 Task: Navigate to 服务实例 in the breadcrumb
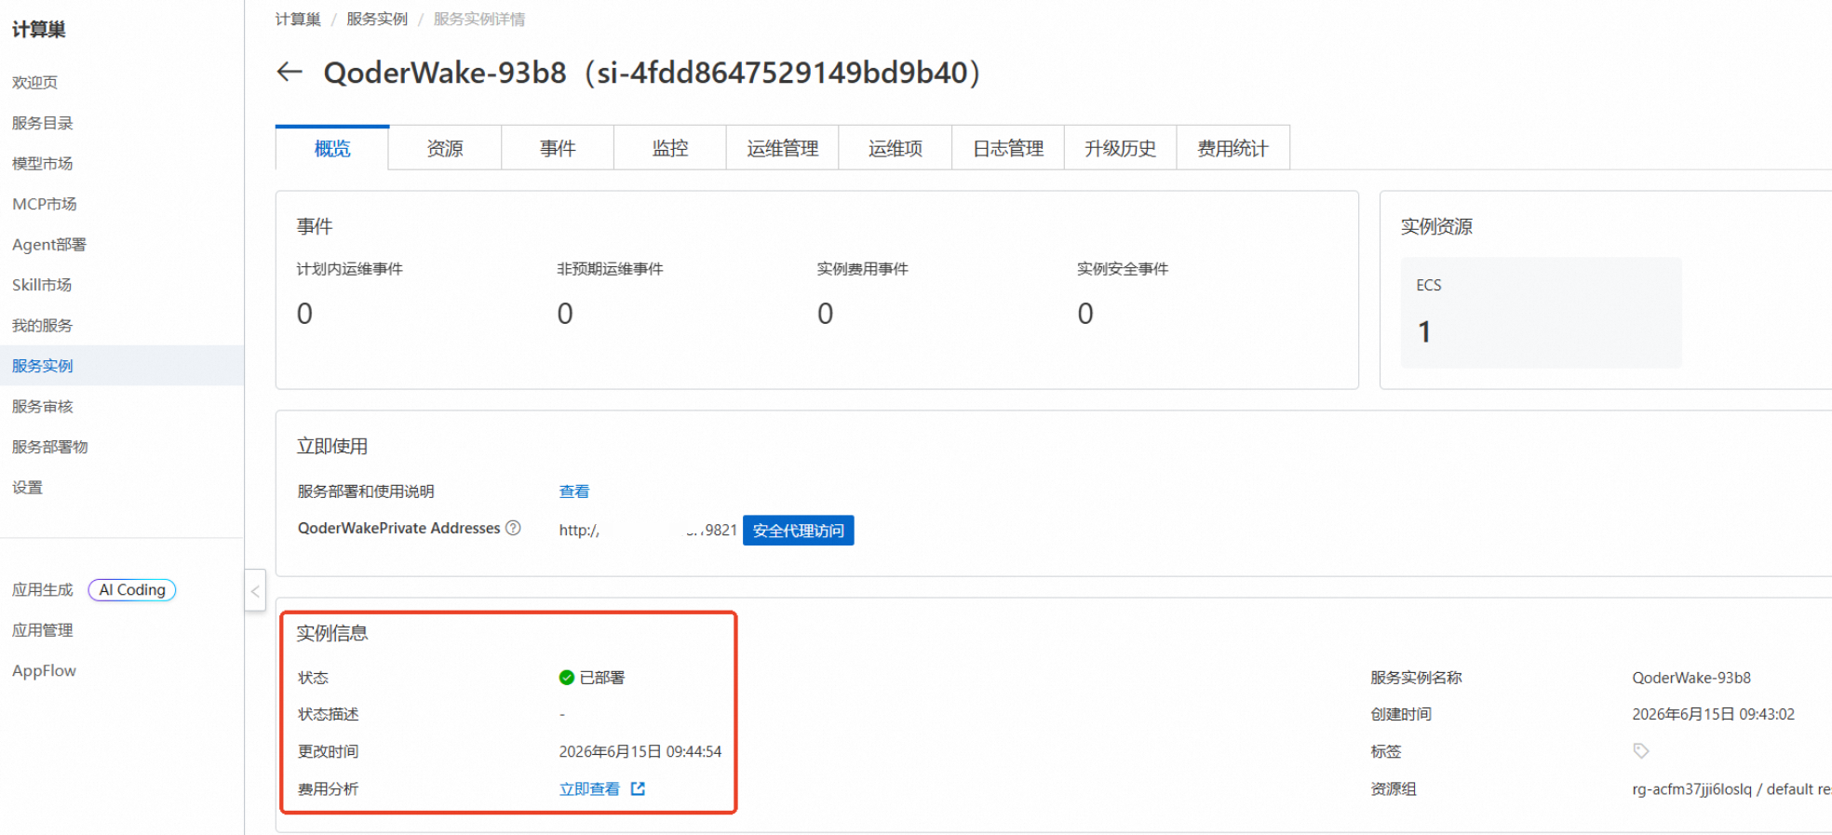[377, 19]
